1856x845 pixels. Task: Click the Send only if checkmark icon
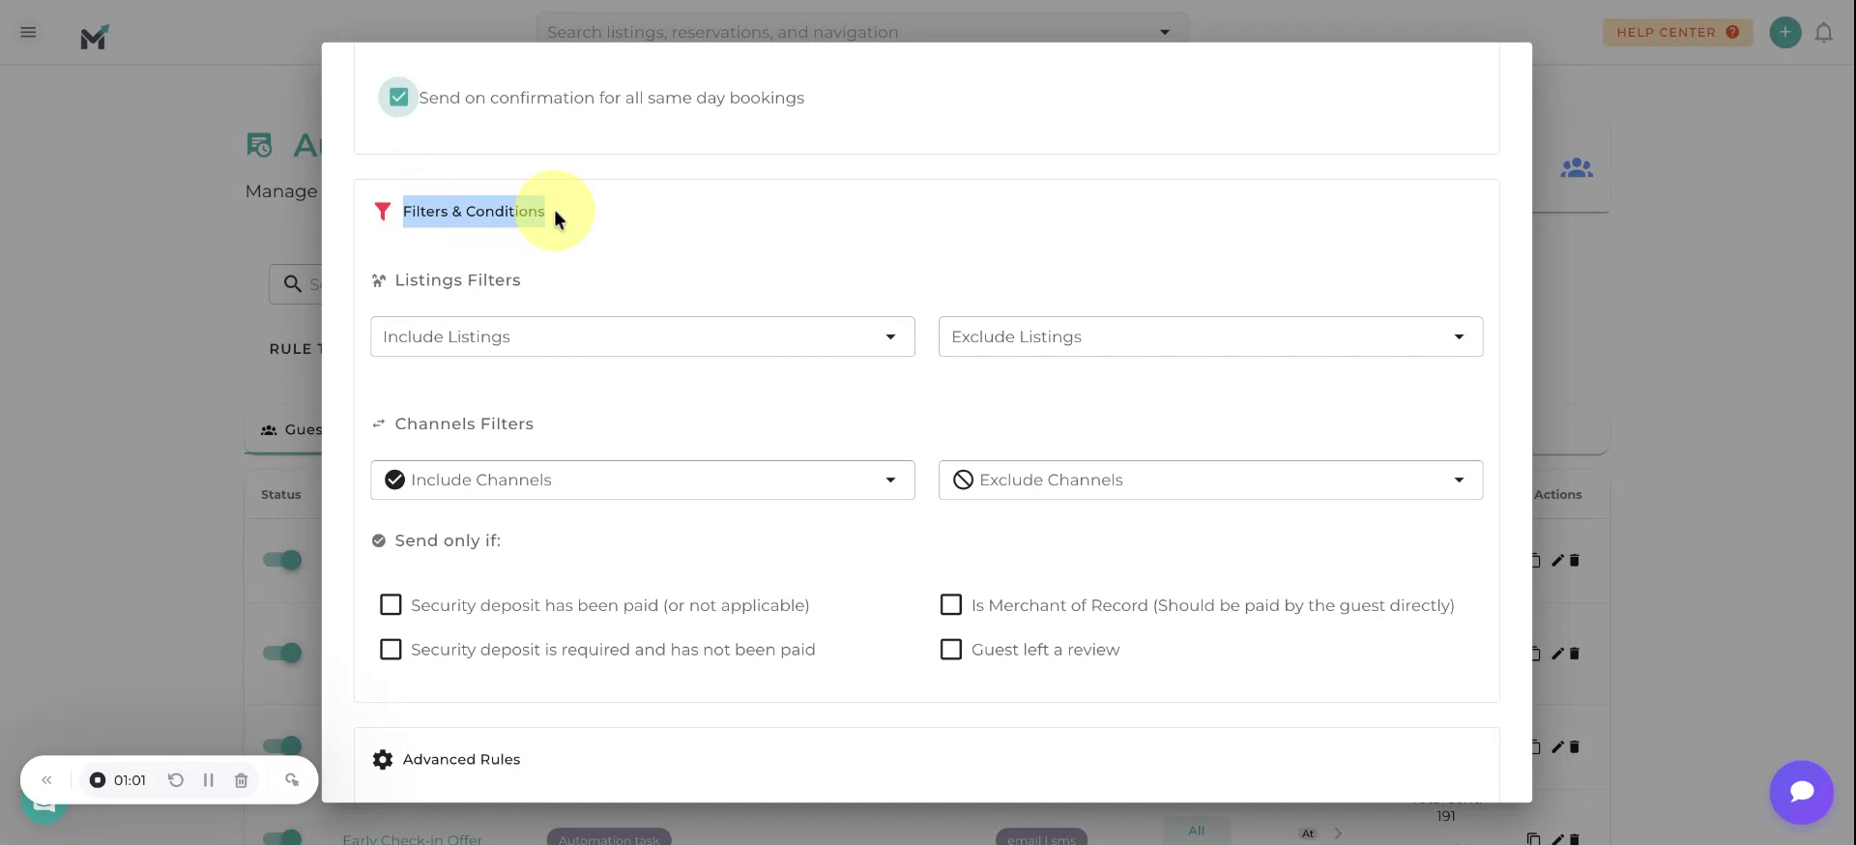pos(379,540)
